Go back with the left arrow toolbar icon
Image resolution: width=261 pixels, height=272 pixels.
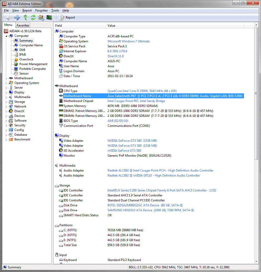pos(9,18)
